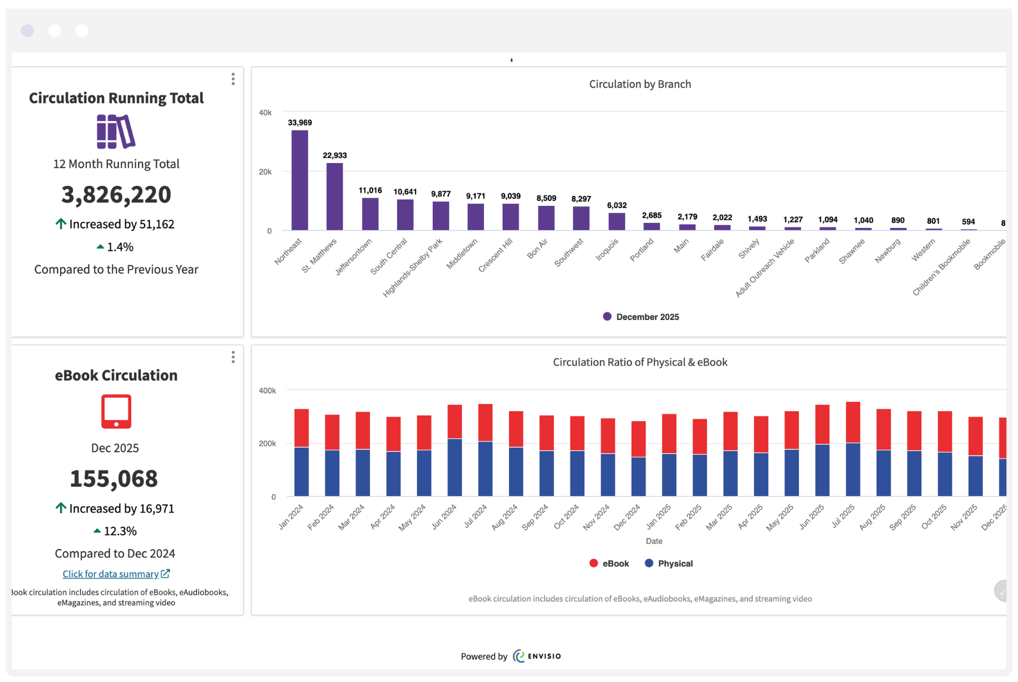Open the kebab menu on eBook Circulation card

[x=233, y=357]
